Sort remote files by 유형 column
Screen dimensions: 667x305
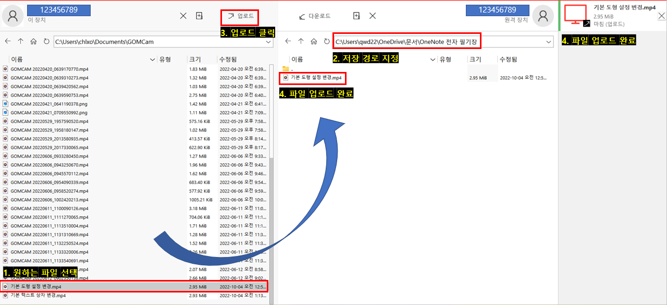445,60
